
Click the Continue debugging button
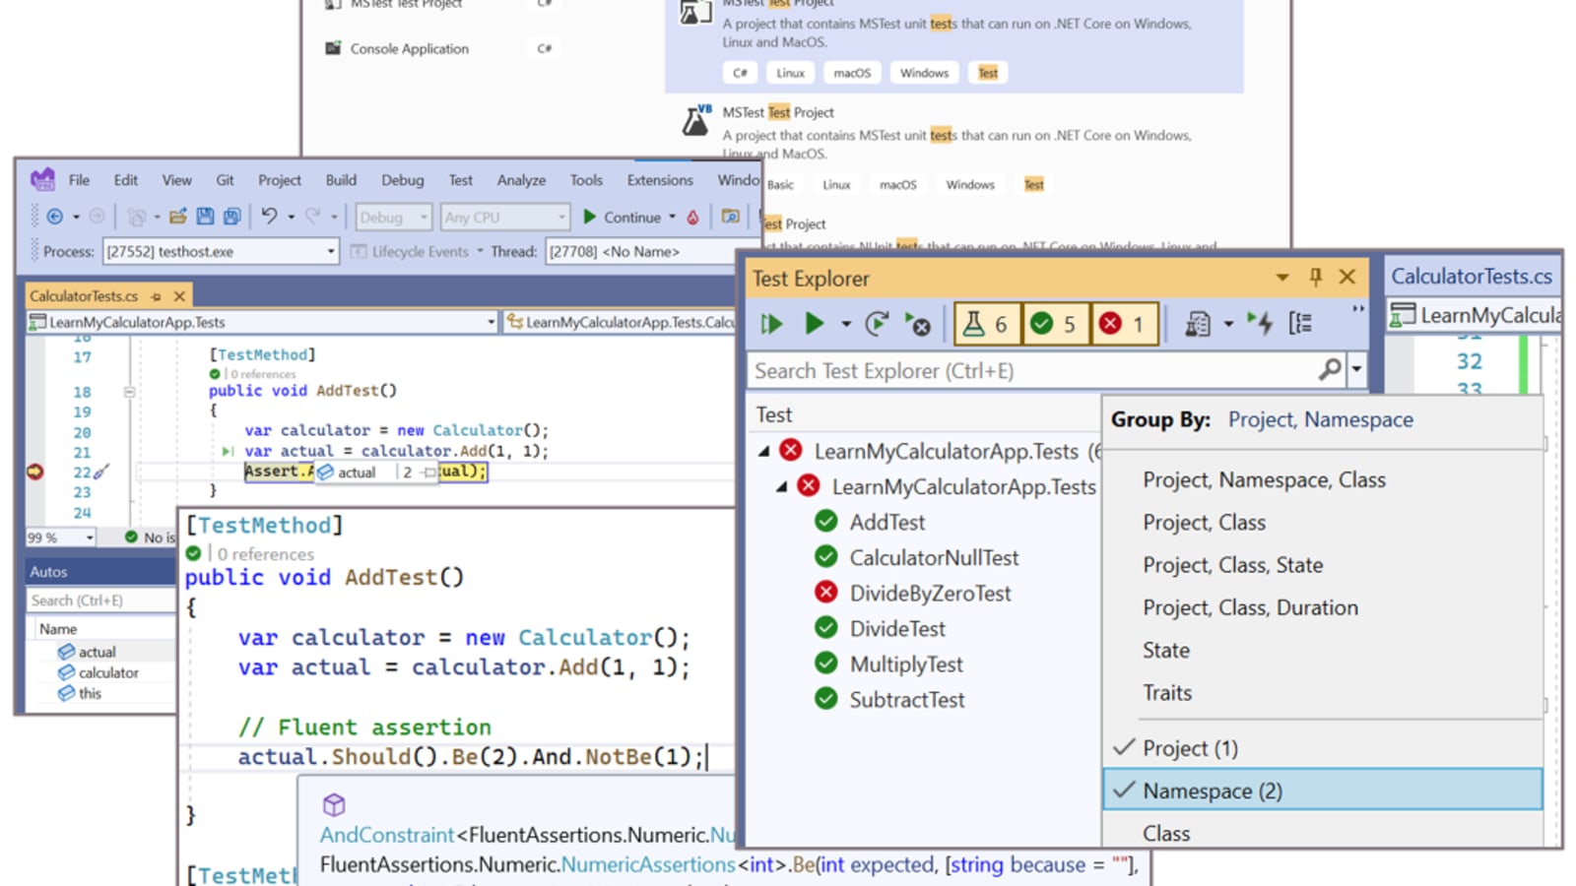click(x=623, y=218)
